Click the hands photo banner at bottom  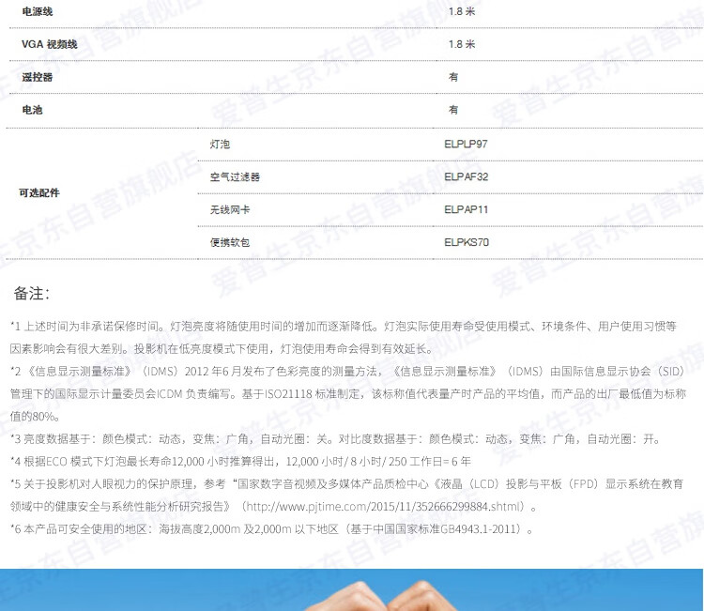click(x=352, y=589)
